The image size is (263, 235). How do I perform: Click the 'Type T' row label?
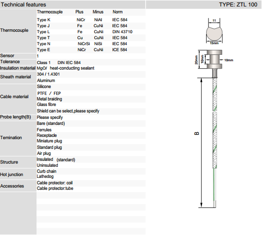(43, 38)
